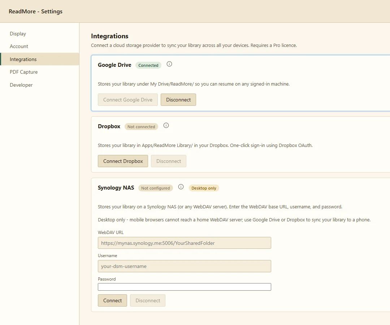The height and width of the screenshot is (325, 390).
Task: Click the Integrations page heading
Action: (x=110, y=36)
